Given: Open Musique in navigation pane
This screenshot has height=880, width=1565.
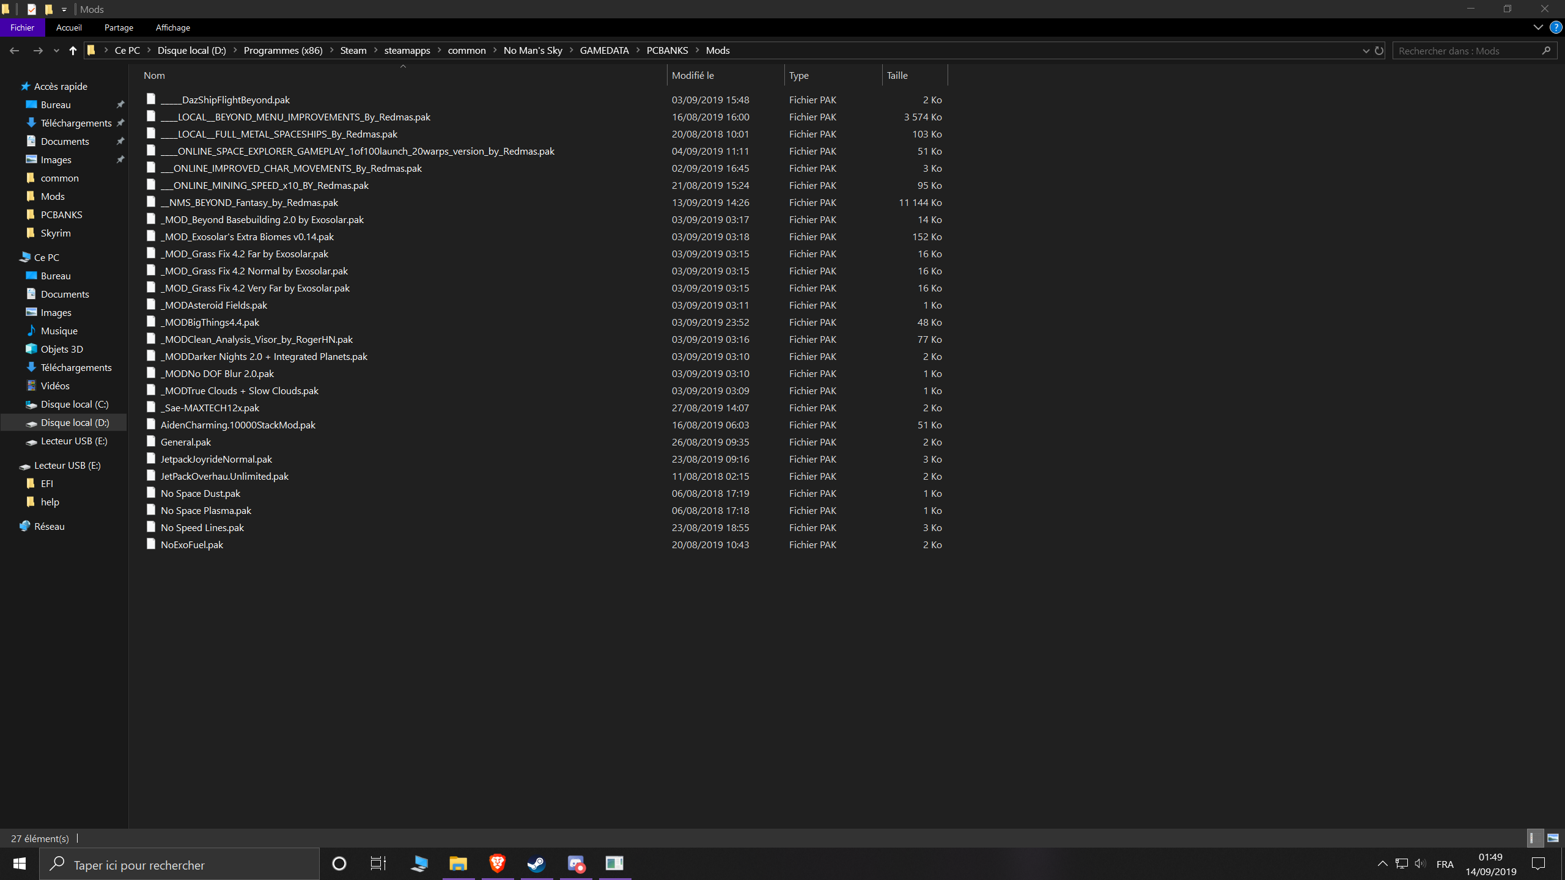Looking at the screenshot, I should click(59, 331).
